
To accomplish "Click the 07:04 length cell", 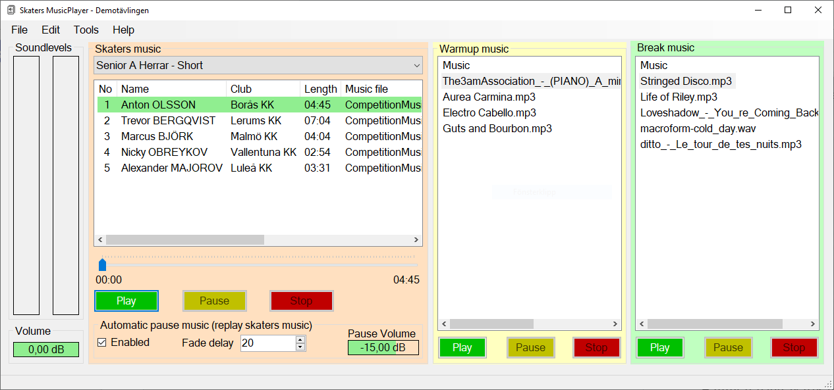I will click(318, 120).
